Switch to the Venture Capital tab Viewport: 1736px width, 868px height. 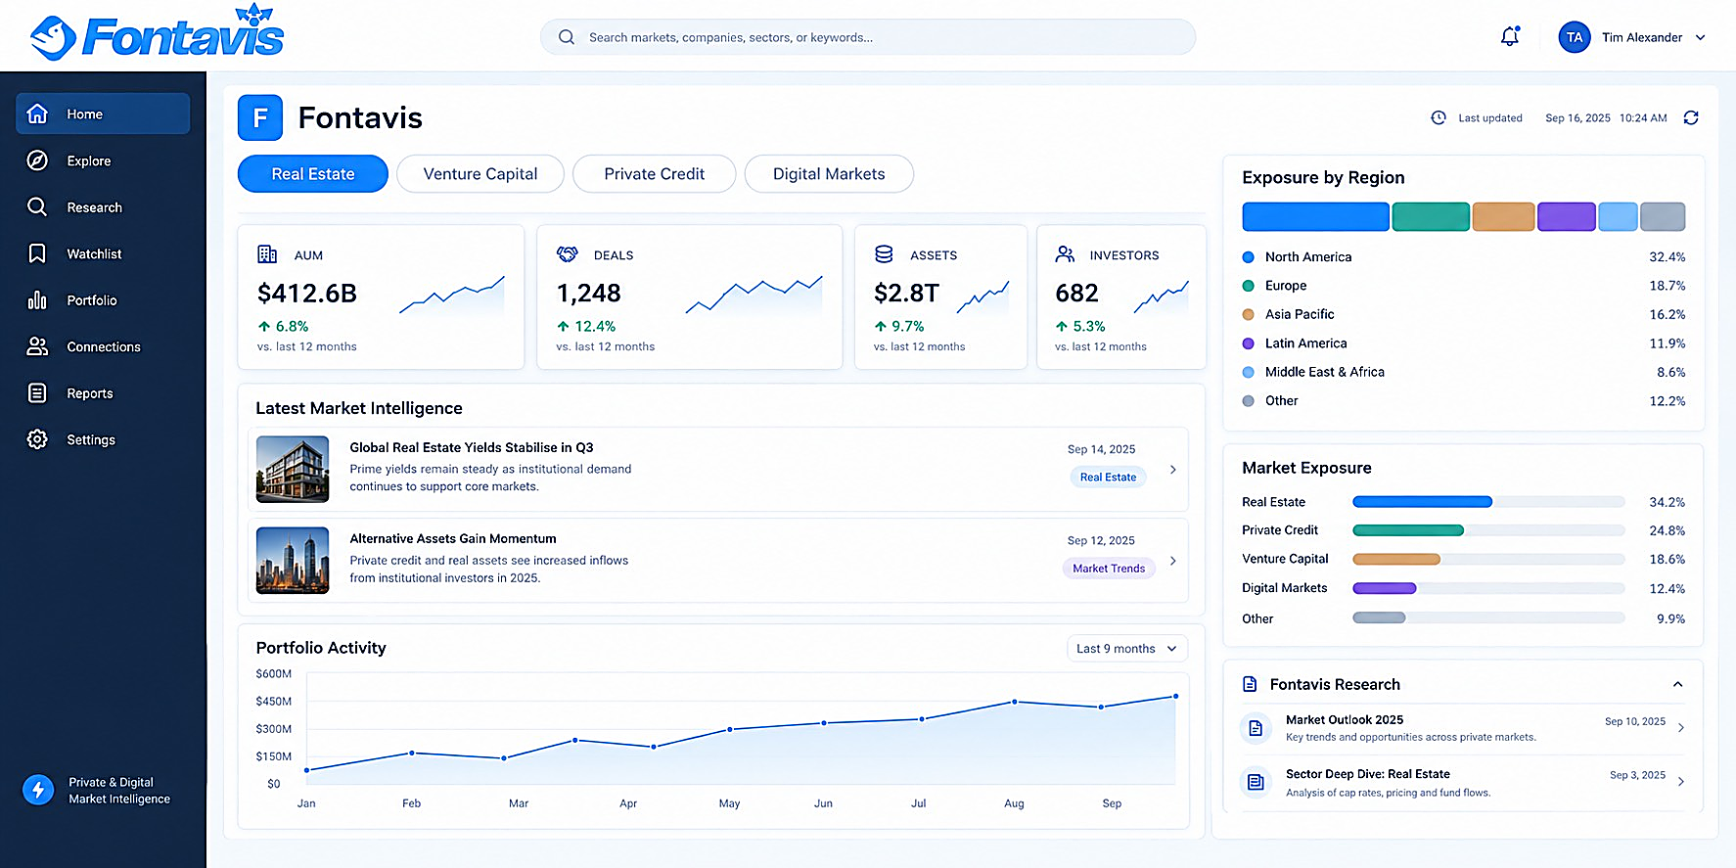(480, 174)
